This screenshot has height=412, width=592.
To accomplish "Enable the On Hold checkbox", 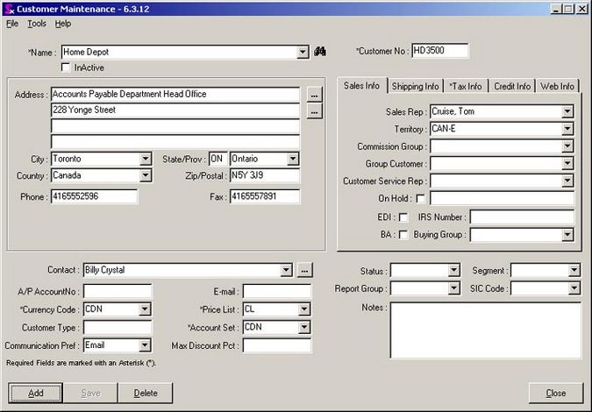I will pyautogui.click(x=421, y=198).
